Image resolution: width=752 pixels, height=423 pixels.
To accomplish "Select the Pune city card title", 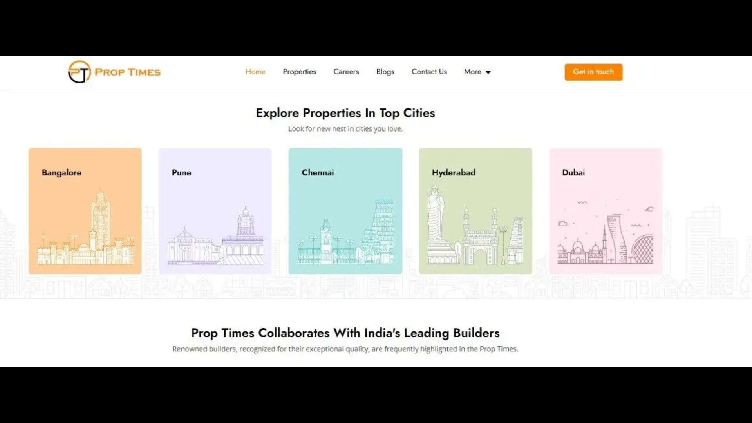I will click(x=181, y=172).
